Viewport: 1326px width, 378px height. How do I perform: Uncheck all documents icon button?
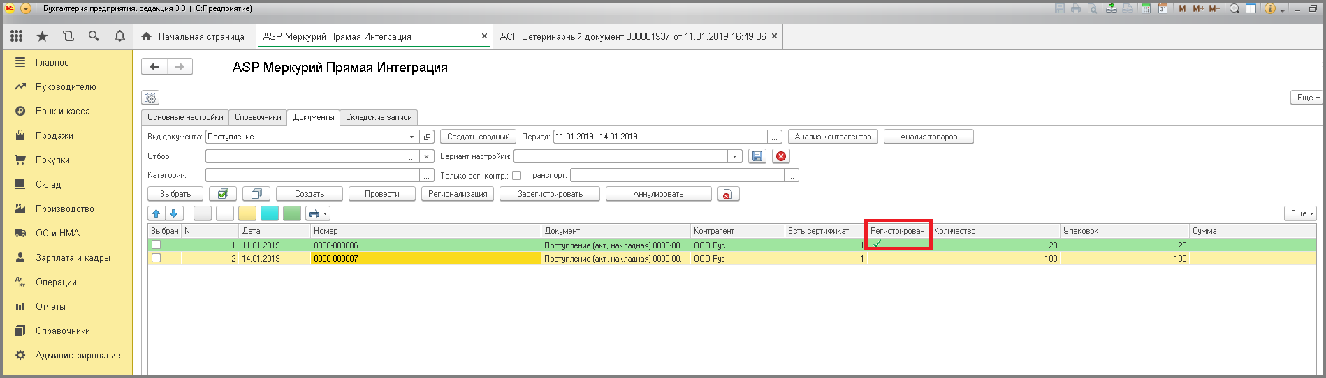coord(256,194)
